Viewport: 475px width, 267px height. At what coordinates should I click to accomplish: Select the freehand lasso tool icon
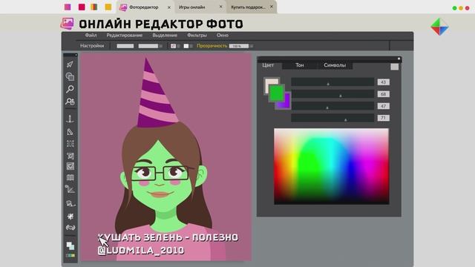[71, 204]
